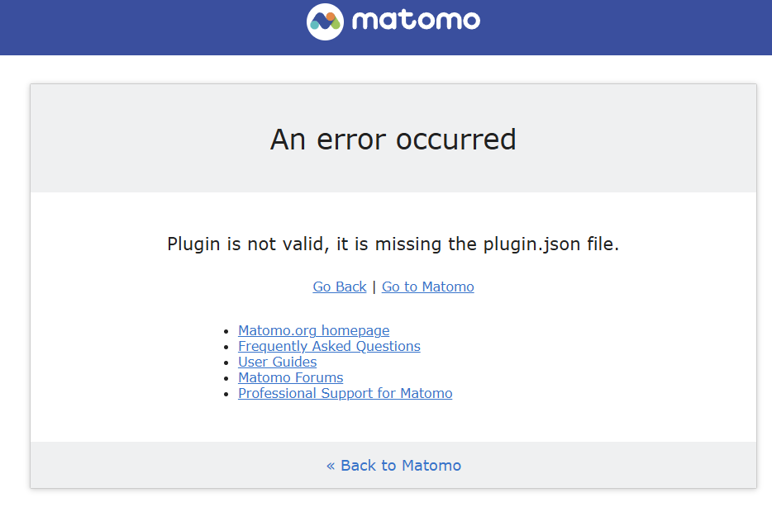Click the plugin.json error message text
The width and height of the screenshot is (772, 507).
[393, 244]
